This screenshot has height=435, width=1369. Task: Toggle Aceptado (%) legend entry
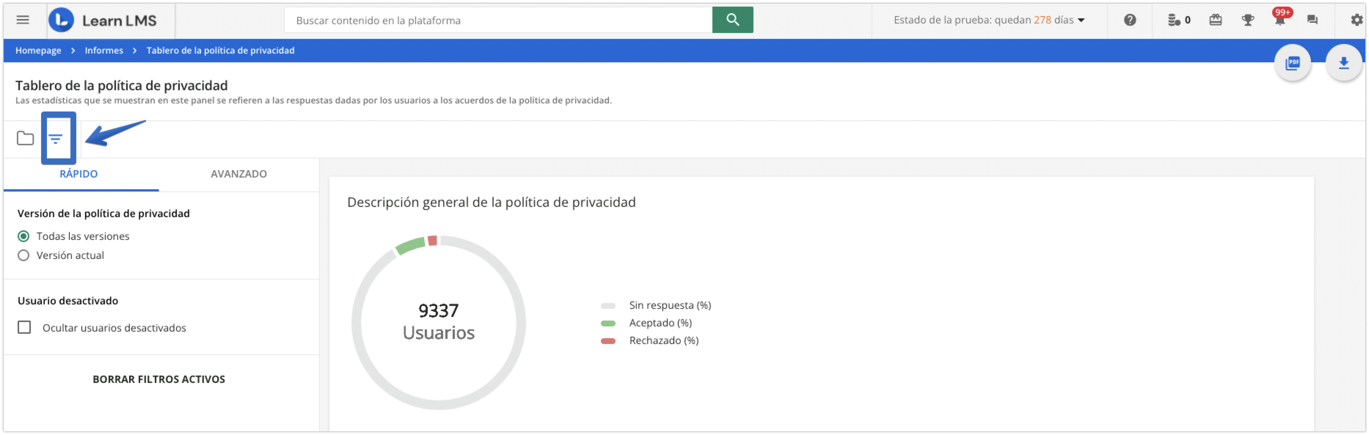click(647, 323)
